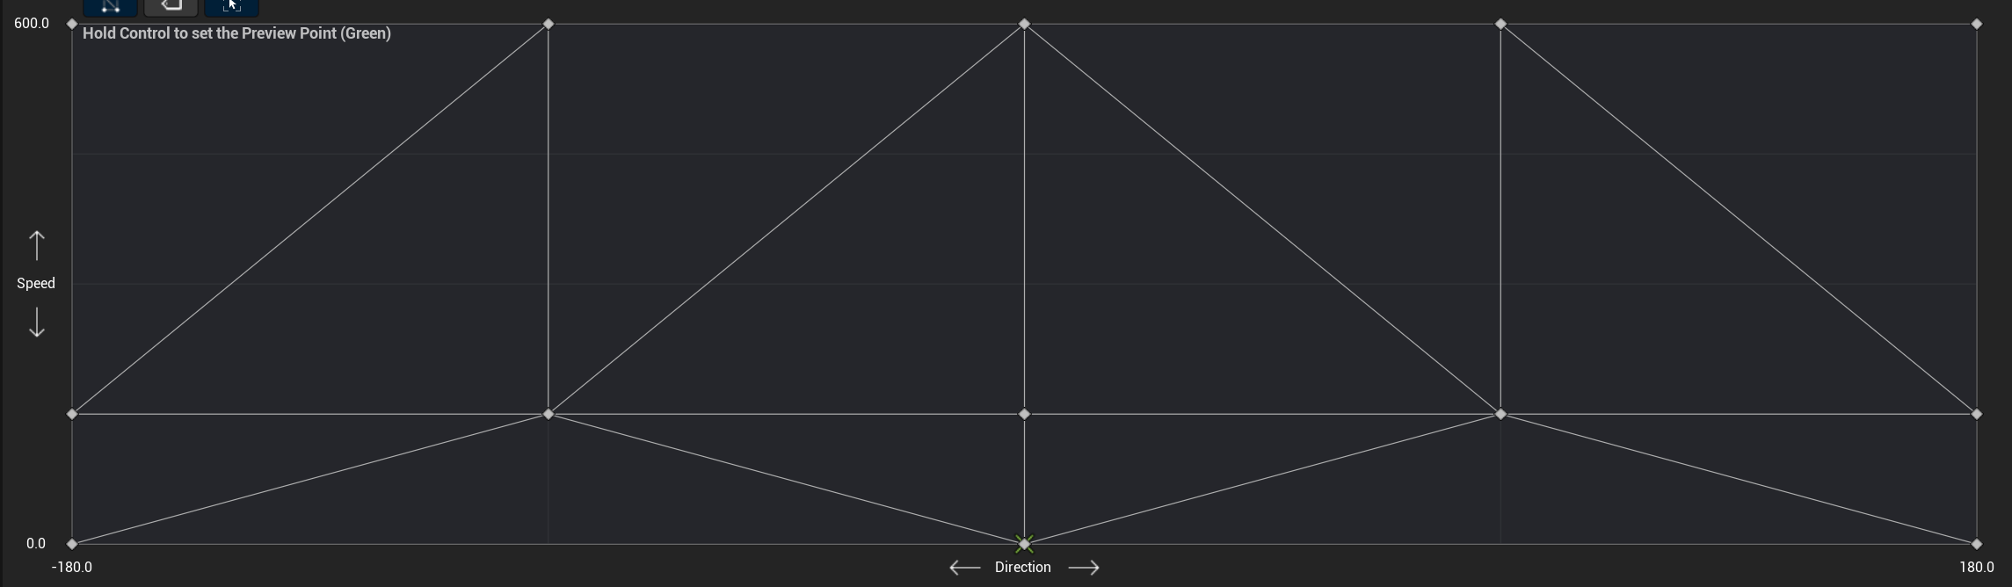
Task: Click the fit-to-samples zoom button
Action: click(231, 7)
